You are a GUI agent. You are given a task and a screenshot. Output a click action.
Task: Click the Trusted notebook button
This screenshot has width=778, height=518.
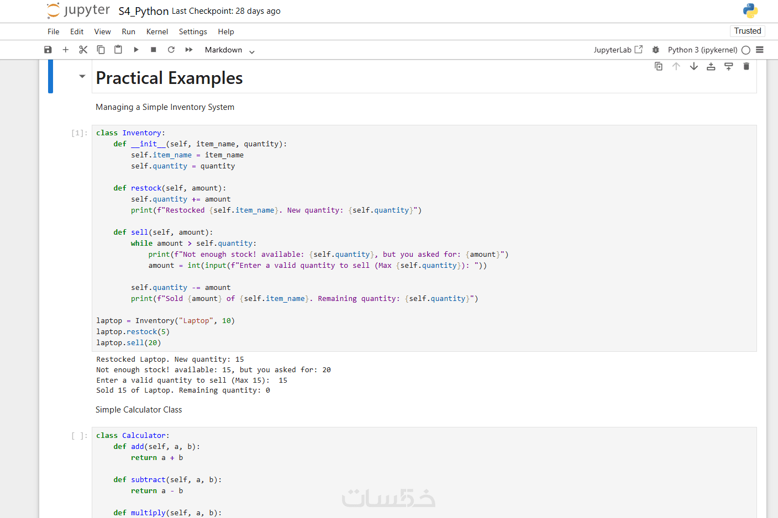pyautogui.click(x=747, y=31)
